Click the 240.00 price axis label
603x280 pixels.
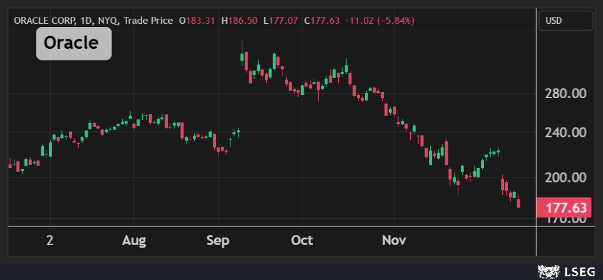(x=565, y=132)
